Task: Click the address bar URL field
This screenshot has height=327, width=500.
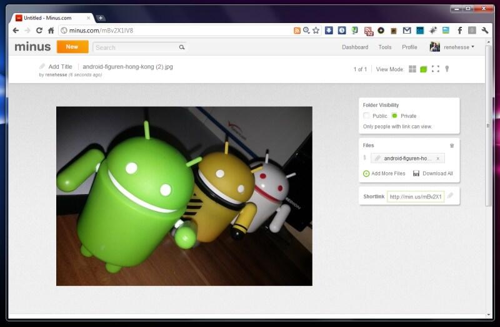Action: tap(176, 31)
